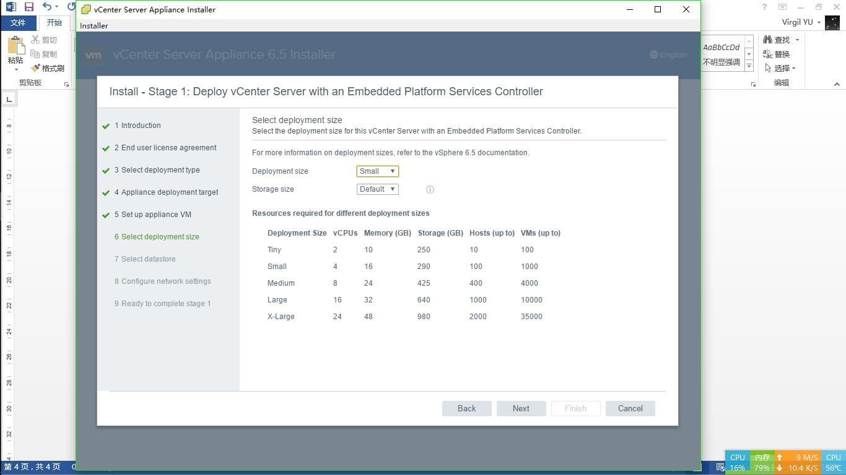The width and height of the screenshot is (846, 475).
Task: Open the 选择 (Select) dropdown
Action: (x=780, y=68)
